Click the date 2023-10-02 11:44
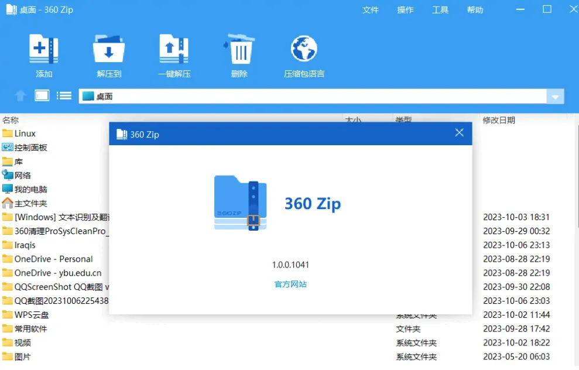The width and height of the screenshot is (579, 370). point(516,315)
